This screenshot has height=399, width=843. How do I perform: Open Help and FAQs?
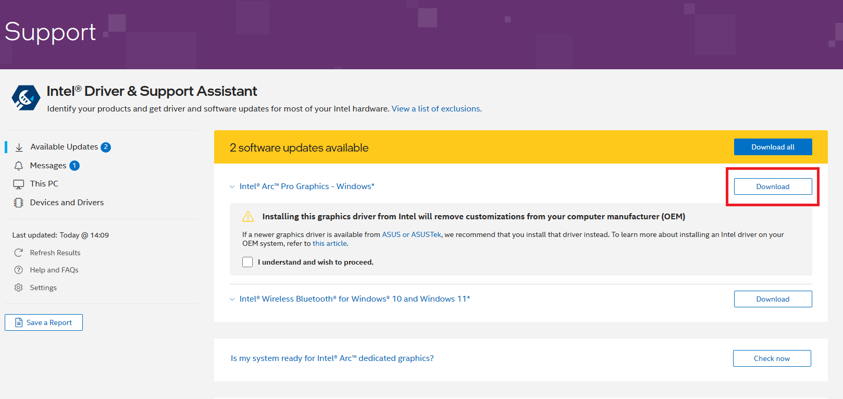pyautogui.click(x=54, y=270)
